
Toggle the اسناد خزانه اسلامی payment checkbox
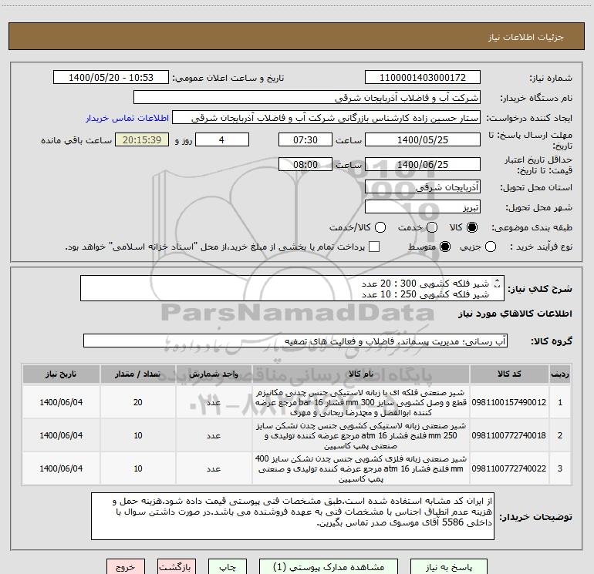coord(374,247)
